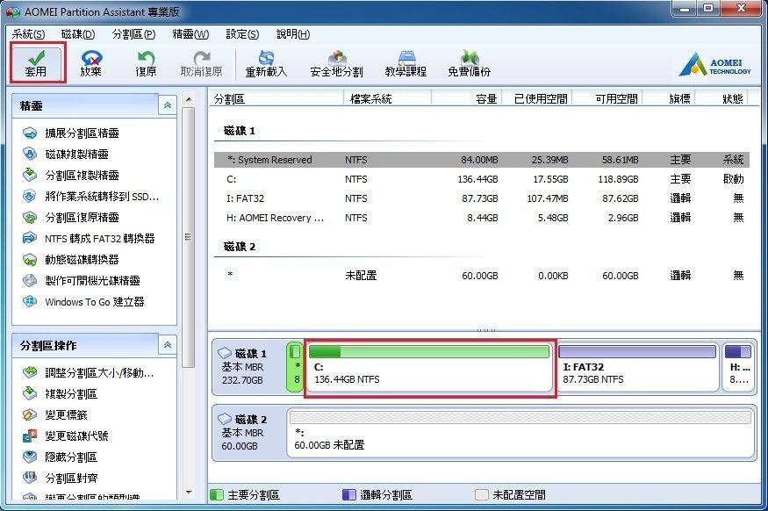Sort by the 狀態 column header
The width and height of the screenshot is (768, 511).
723,98
